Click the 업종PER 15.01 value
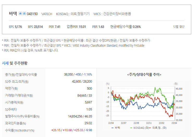This screenshot has height=137, width=194. (76, 27)
